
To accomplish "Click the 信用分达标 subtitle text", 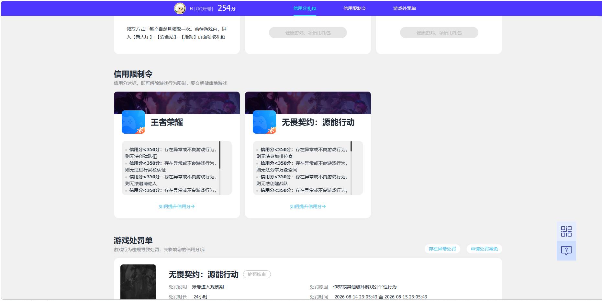I will point(171,83).
